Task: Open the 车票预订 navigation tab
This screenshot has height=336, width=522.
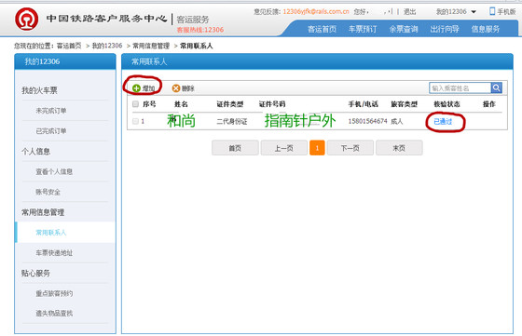Action: tap(363, 29)
